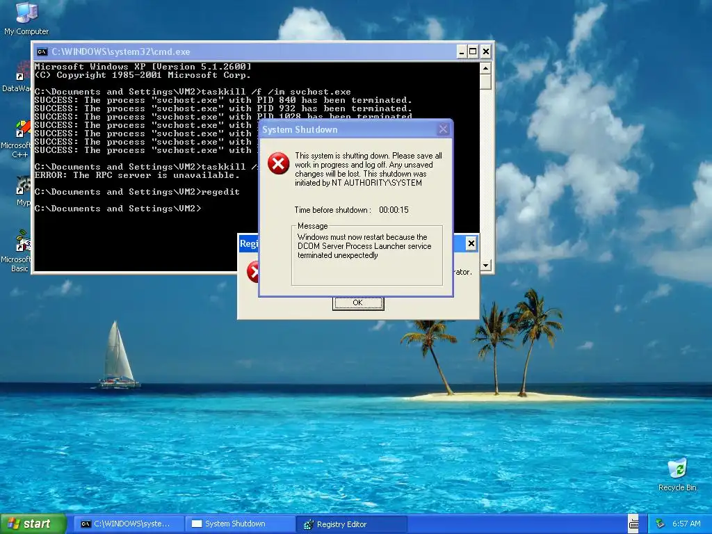Close the Registry Editor error dialog
The image size is (712, 534).
(471, 243)
